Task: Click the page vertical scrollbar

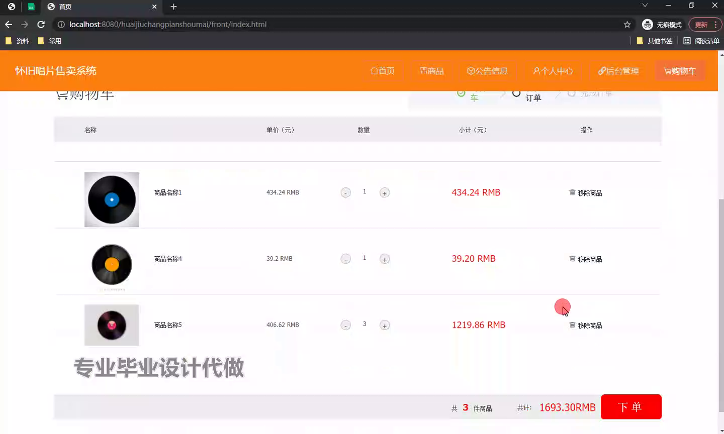Action: point(721,305)
